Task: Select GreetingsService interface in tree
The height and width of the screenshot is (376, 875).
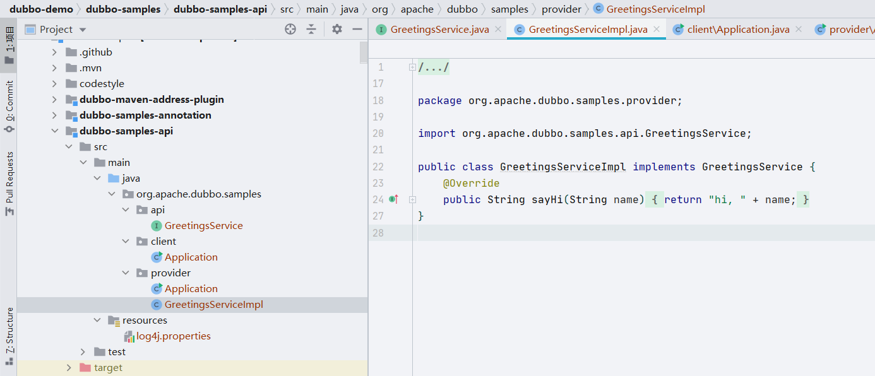Action: point(203,225)
